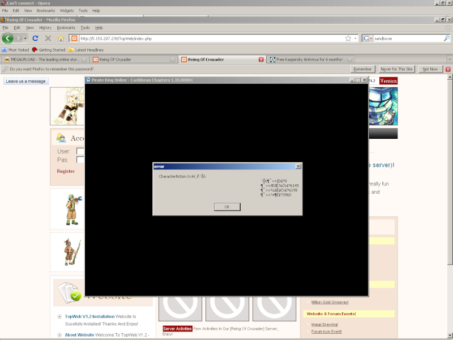The width and height of the screenshot is (453, 340).
Task: Close the active Reing Of Crusader tab
Action: pos(261,59)
